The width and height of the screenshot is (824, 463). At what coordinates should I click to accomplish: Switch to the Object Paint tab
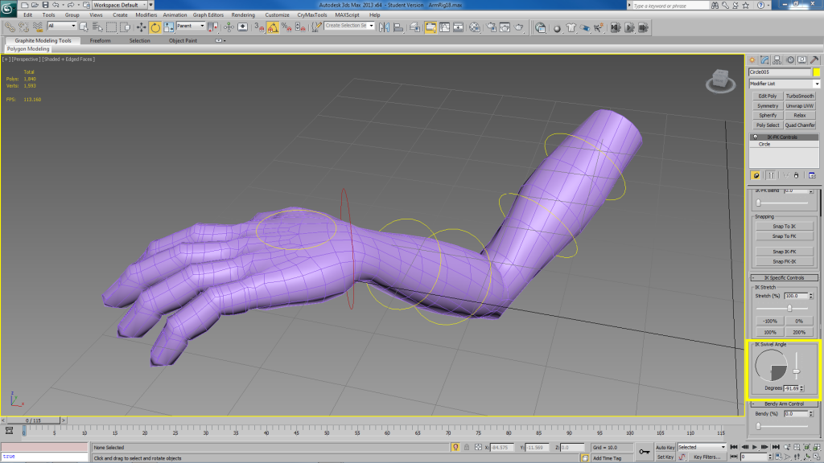point(183,40)
